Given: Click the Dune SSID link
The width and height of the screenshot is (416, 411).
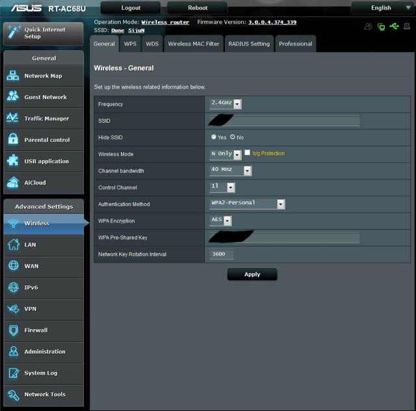Looking at the screenshot, I should (x=118, y=31).
